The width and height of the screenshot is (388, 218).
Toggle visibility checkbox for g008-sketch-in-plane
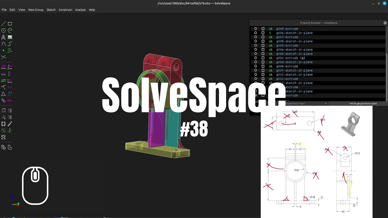coord(263,41)
